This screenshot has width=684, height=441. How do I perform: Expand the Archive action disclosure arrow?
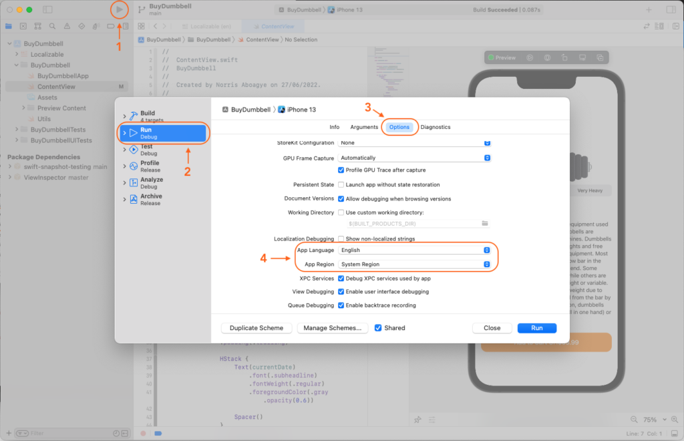124,199
